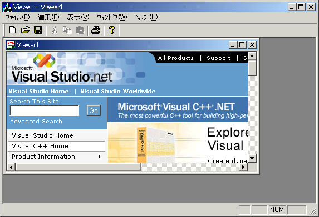Click the vertical scrollbar down arrow
Viewport: 319px width, 217px height.
coord(252,158)
